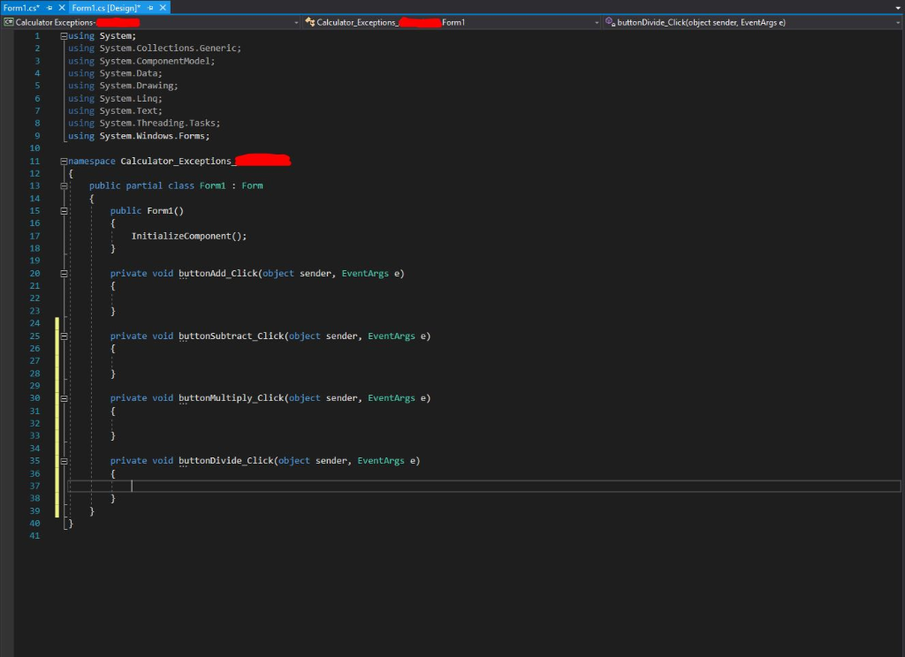Click 'System.Collections.Generic' in the usings
The height and width of the screenshot is (657, 905).
pos(170,49)
